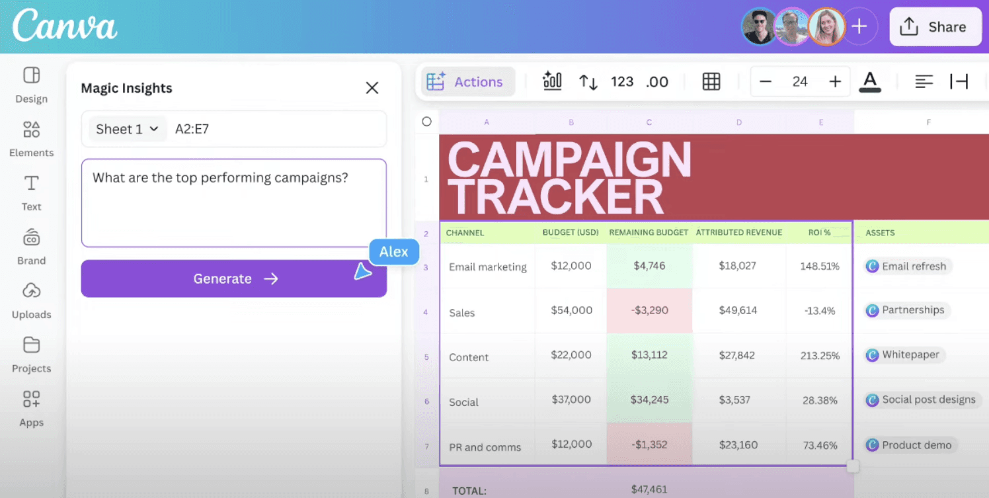Click the sort arrows icon

click(x=588, y=82)
